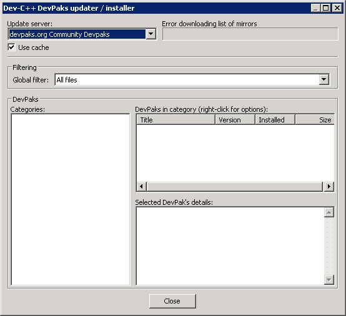Click the Global filter label
The image size is (346, 316).
click(x=31, y=80)
